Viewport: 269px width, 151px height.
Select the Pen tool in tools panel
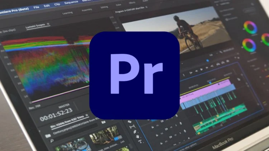point(135,132)
